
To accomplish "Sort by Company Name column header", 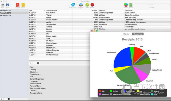I will click(59, 10).
